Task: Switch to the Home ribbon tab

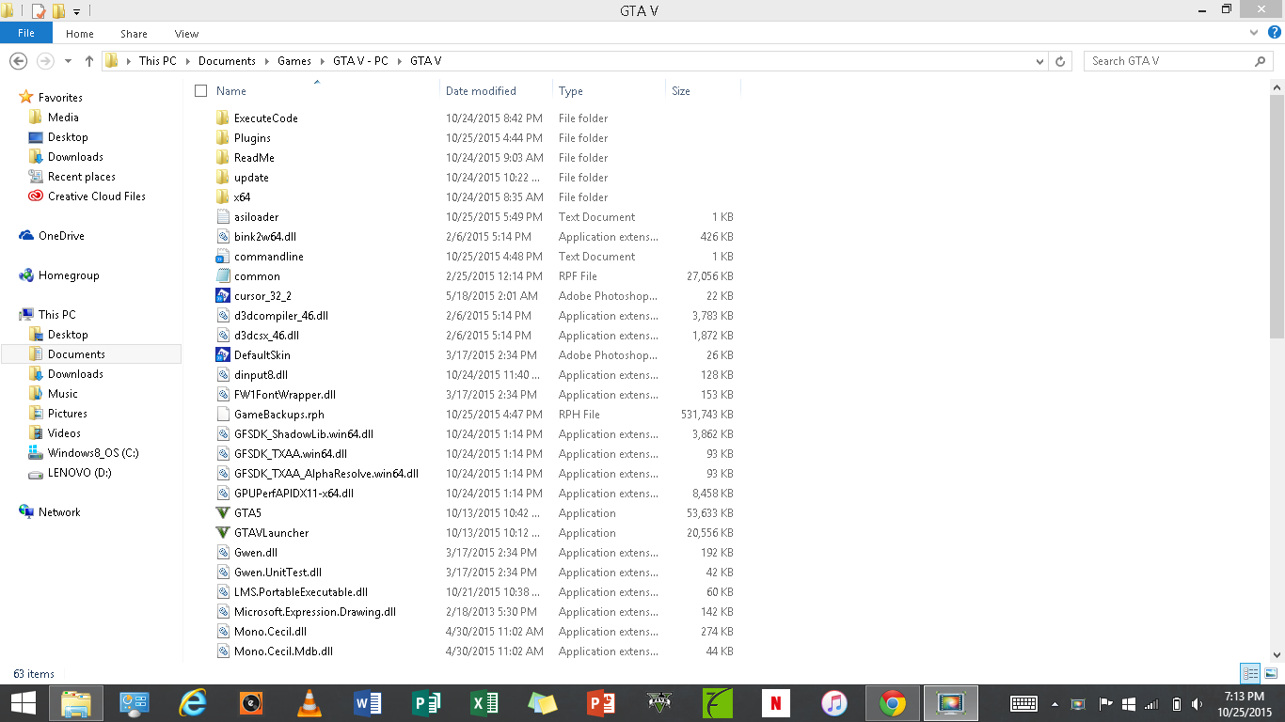Action: coord(79,34)
